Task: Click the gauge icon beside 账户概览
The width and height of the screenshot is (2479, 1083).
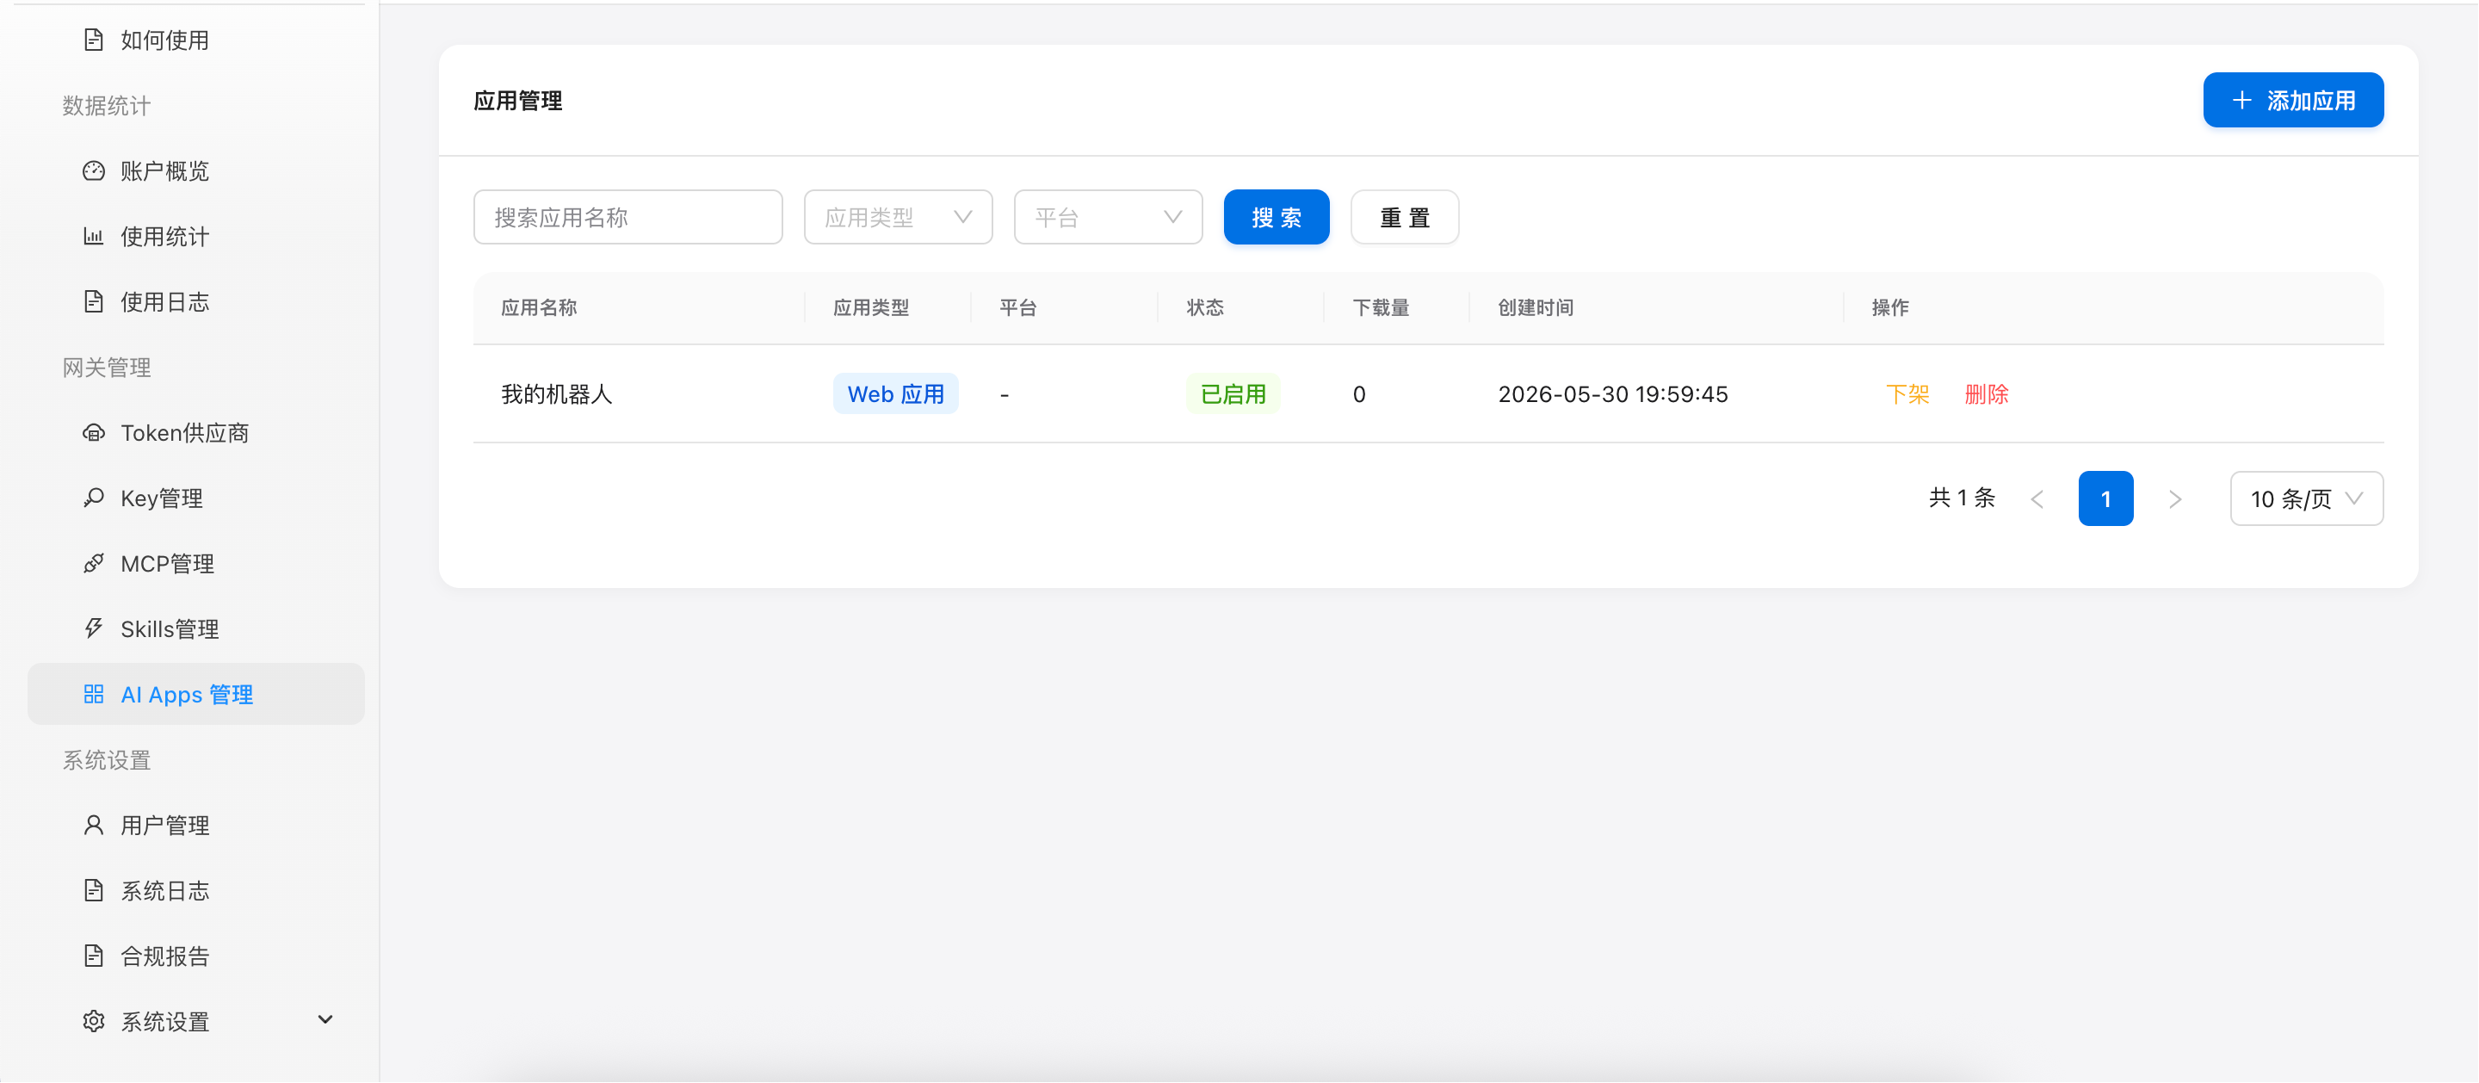Action: tap(93, 170)
